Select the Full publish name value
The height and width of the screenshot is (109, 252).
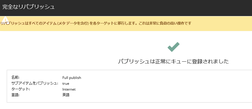tap(72, 78)
